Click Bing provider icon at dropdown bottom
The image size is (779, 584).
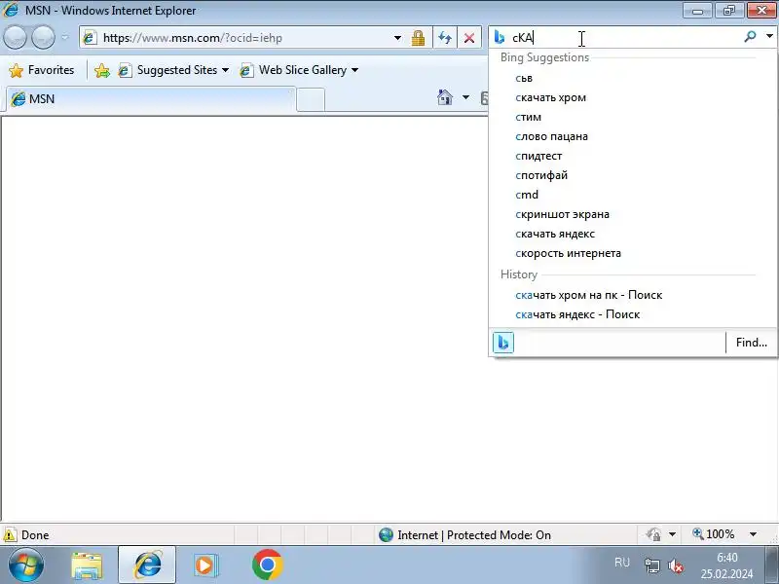(503, 343)
